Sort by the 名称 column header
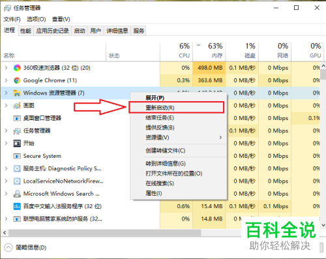Image resolution: width=326 pixels, height=259 pixels. pyautogui.click(x=53, y=52)
